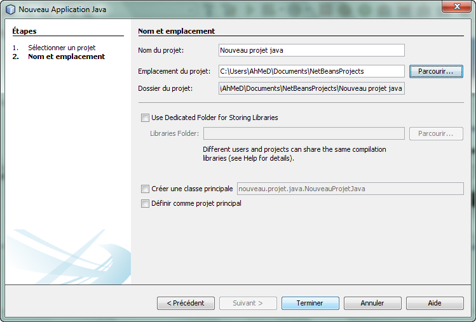Select step Sélectionner un projet
This screenshot has width=476, height=322.
(x=62, y=48)
